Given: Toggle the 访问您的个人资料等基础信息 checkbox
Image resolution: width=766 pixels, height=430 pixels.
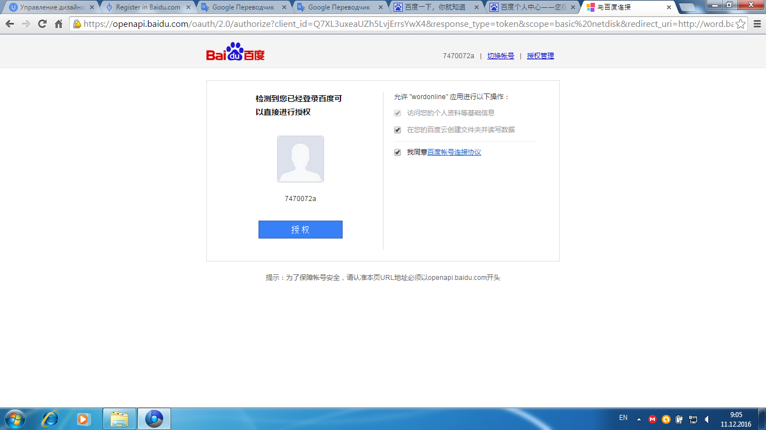Looking at the screenshot, I should 398,113.
